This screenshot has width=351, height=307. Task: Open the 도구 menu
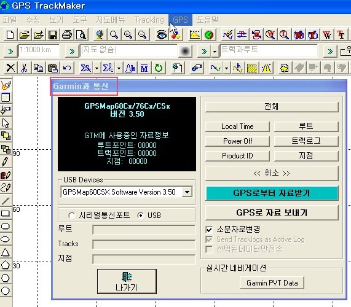(80, 20)
